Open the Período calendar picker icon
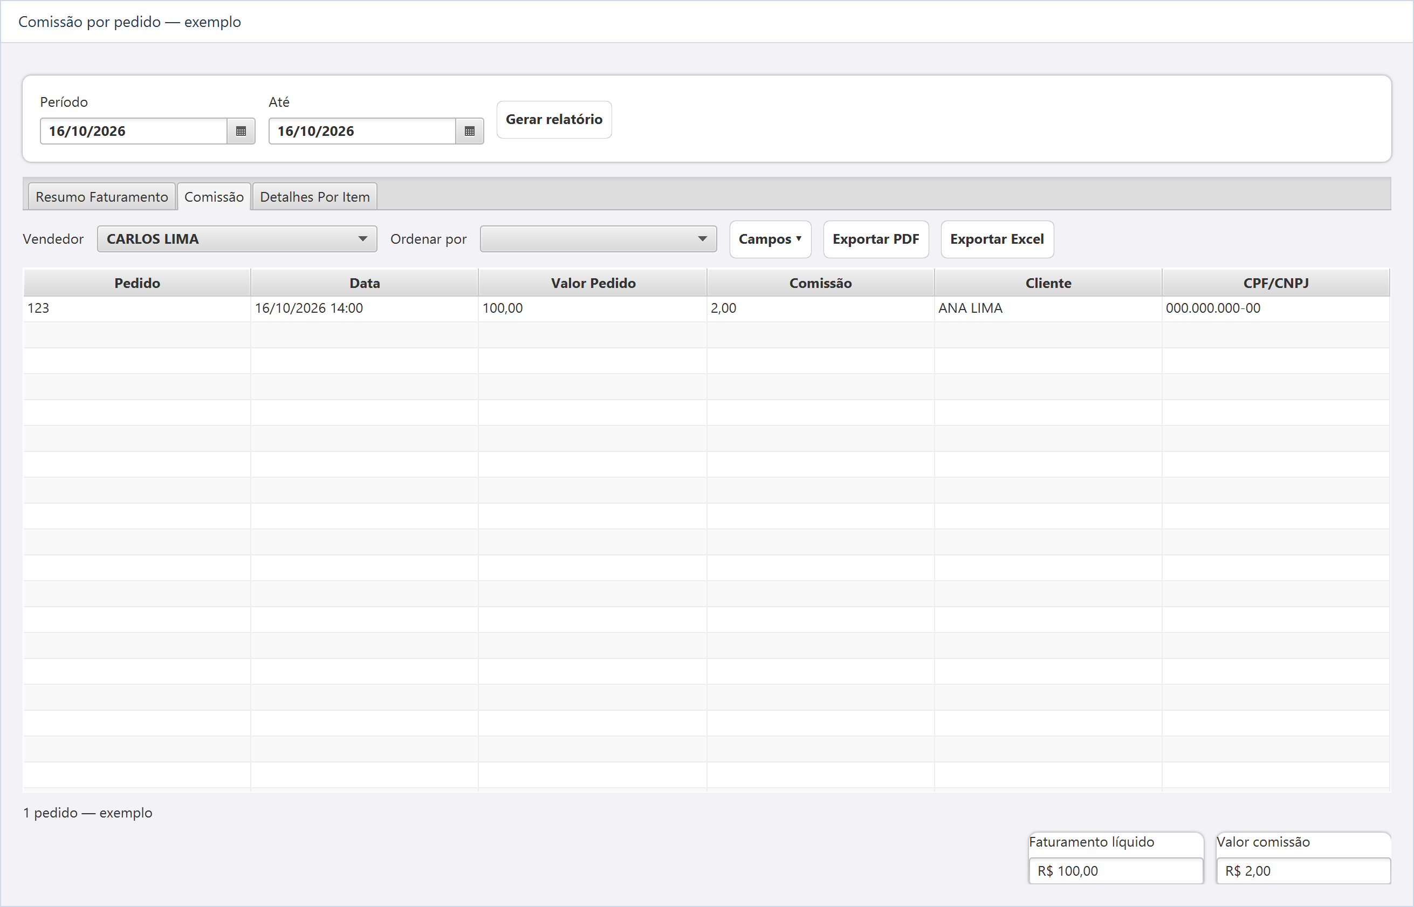 pyautogui.click(x=241, y=130)
